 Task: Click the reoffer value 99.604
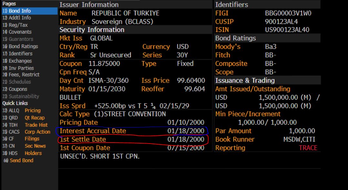[x=194, y=89]
